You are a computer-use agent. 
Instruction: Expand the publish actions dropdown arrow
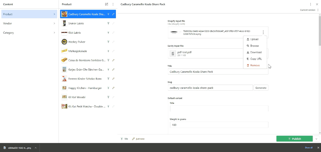(316, 139)
